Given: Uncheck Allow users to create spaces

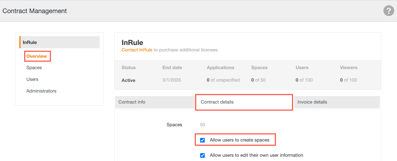Looking at the screenshot, I should tap(203, 140).
